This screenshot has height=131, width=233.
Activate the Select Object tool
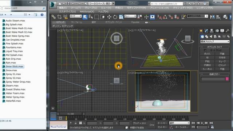[x=85, y=17]
